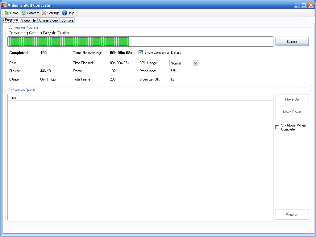Click the Help question mark icon
The height and width of the screenshot is (237, 316).
[x=64, y=13]
